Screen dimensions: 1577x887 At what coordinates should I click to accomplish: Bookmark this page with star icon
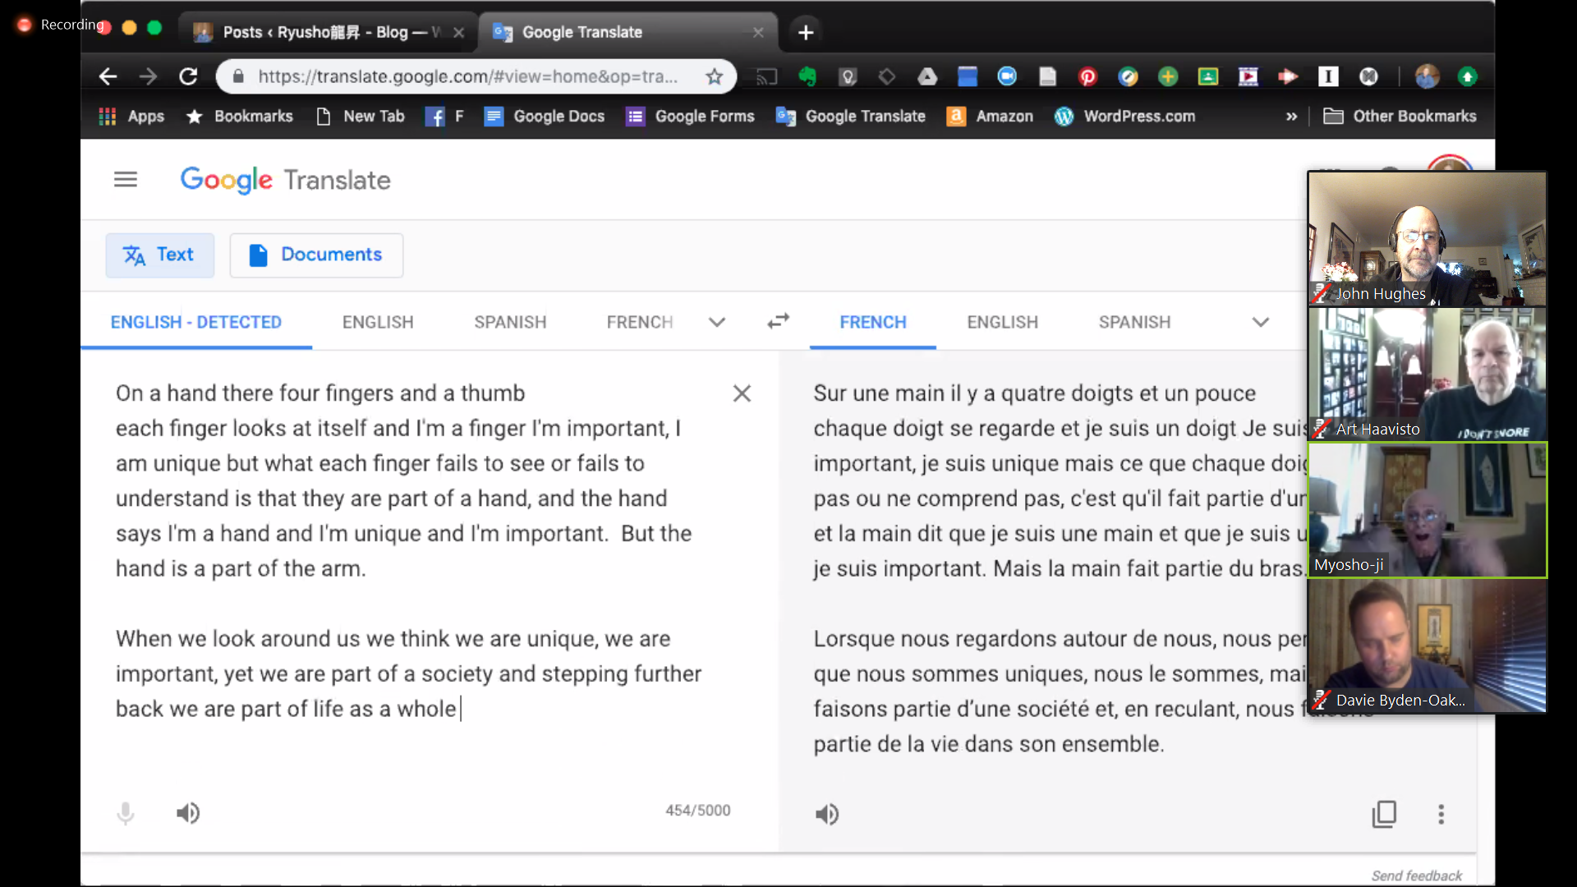[714, 76]
